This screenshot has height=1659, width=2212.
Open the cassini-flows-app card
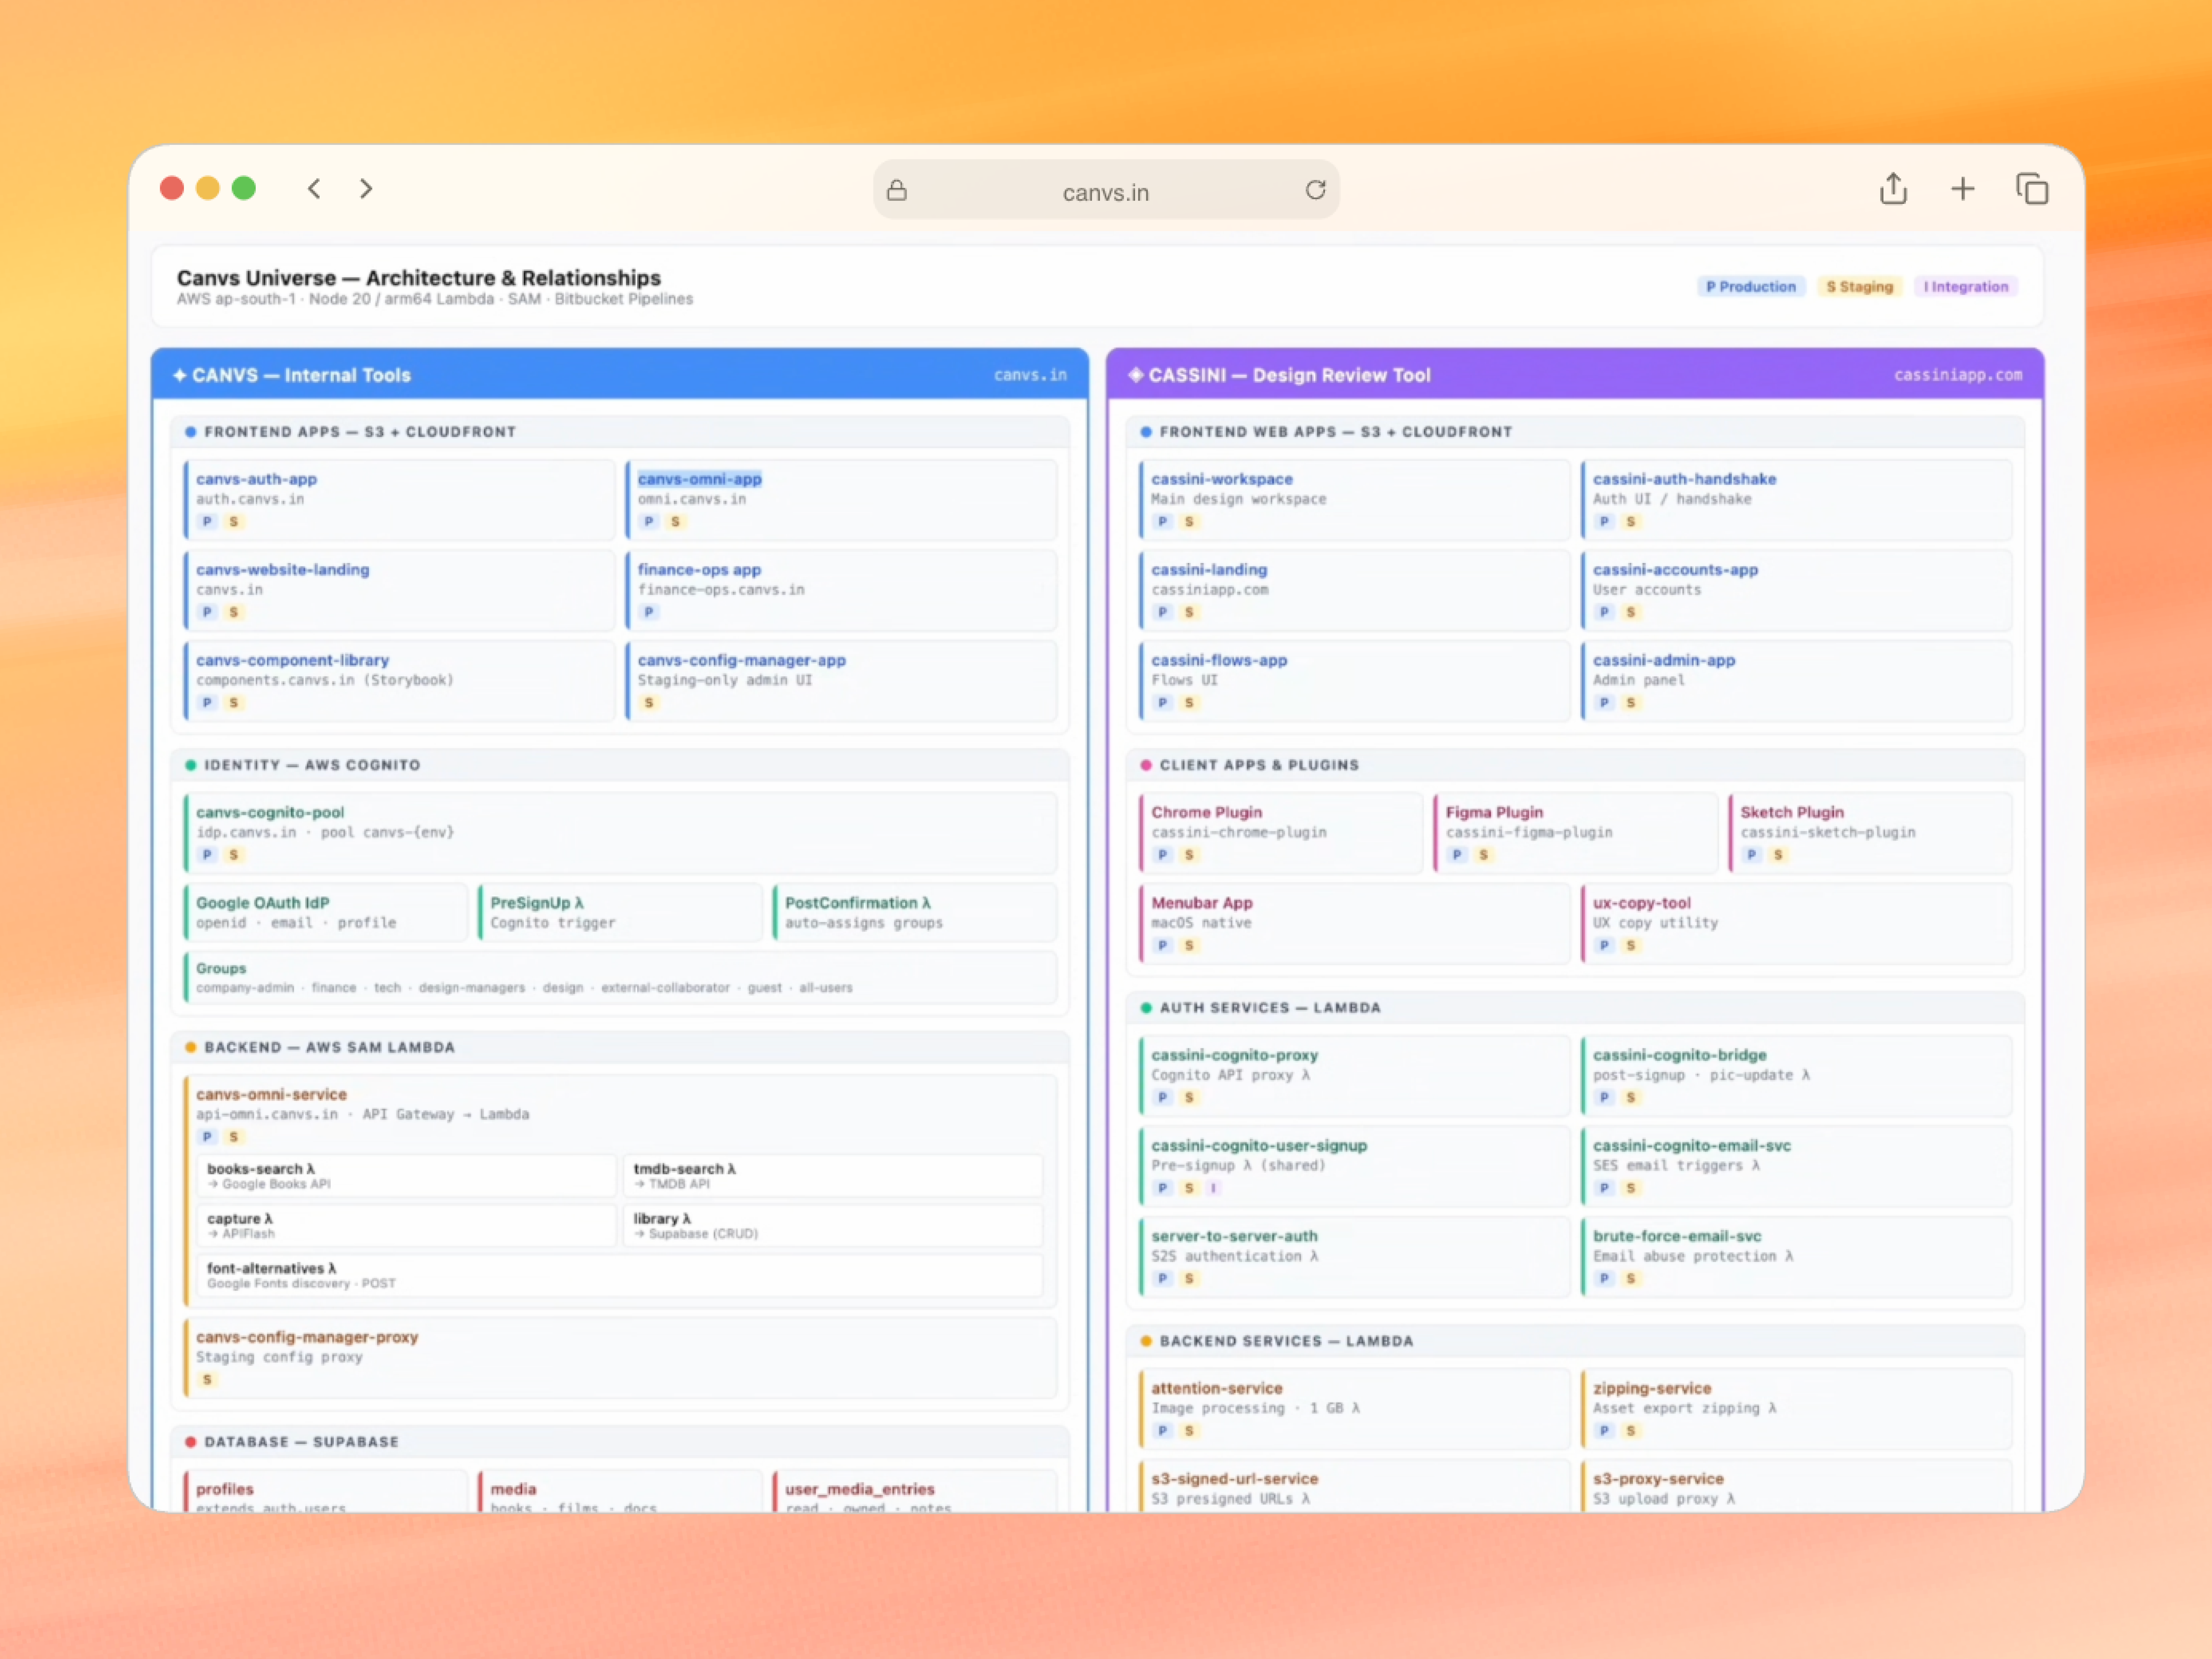tap(1355, 681)
